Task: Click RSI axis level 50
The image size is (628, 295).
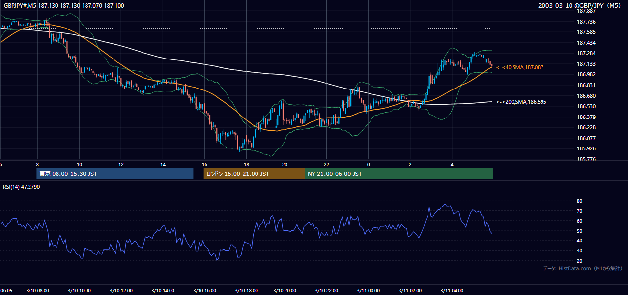Action: [579, 231]
